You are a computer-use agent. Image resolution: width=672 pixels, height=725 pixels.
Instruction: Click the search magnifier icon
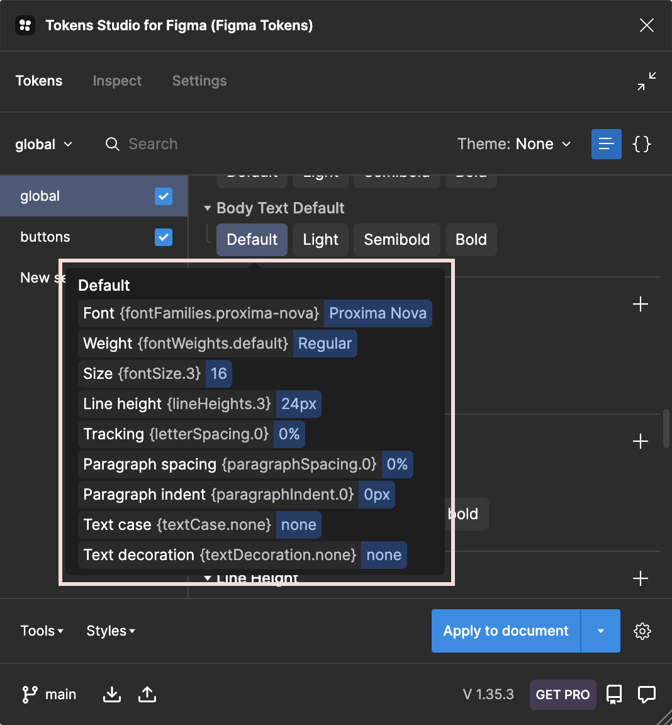pyautogui.click(x=112, y=144)
